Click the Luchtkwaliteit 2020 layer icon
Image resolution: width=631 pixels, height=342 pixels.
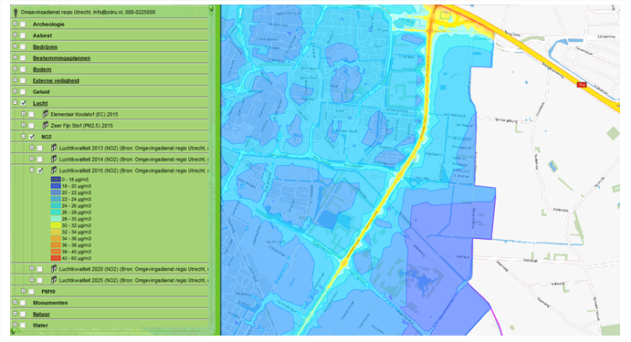[x=54, y=269]
